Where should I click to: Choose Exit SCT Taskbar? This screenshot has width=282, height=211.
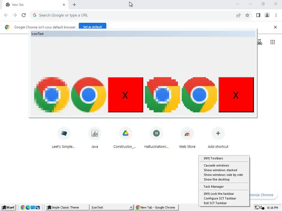click(x=224, y=203)
